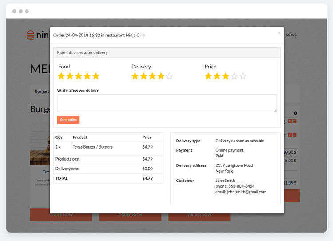Click the lower minus quantity button in cart
This screenshot has width=333, height=241.
[294, 135]
